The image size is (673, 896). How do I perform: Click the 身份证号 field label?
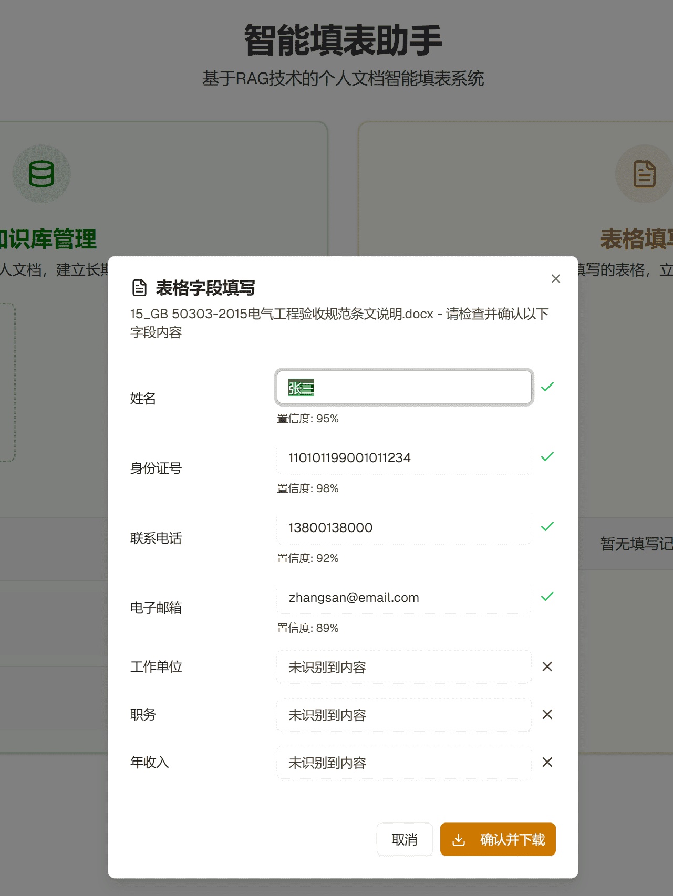click(156, 468)
